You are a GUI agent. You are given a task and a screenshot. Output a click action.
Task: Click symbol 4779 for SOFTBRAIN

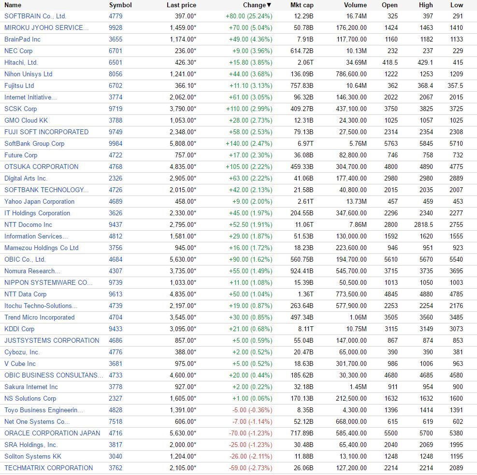[116, 16]
